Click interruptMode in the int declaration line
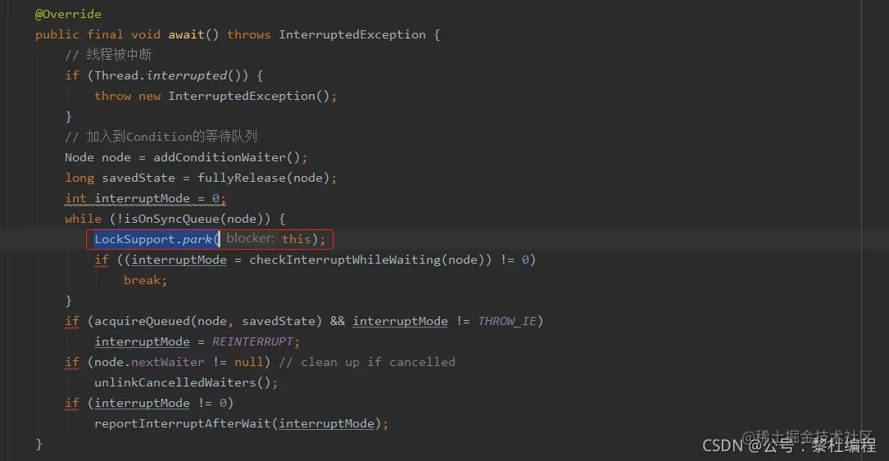Image resolution: width=889 pixels, height=461 pixels. (x=143, y=198)
